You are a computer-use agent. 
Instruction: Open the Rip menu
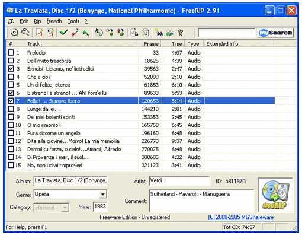click(x=37, y=21)
